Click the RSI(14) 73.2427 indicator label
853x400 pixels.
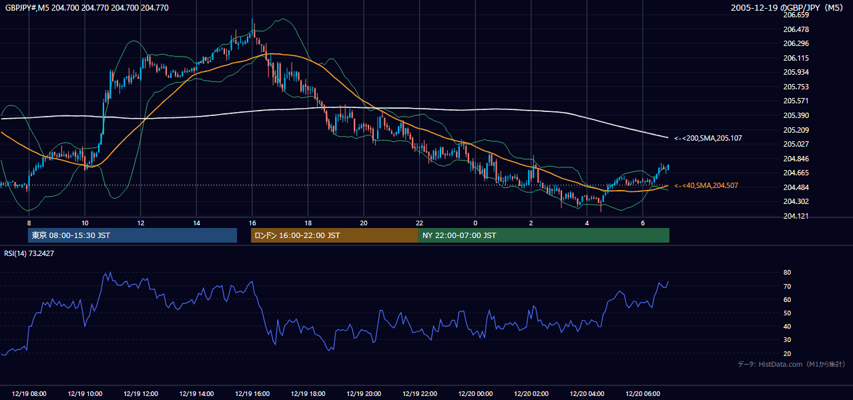29,253
